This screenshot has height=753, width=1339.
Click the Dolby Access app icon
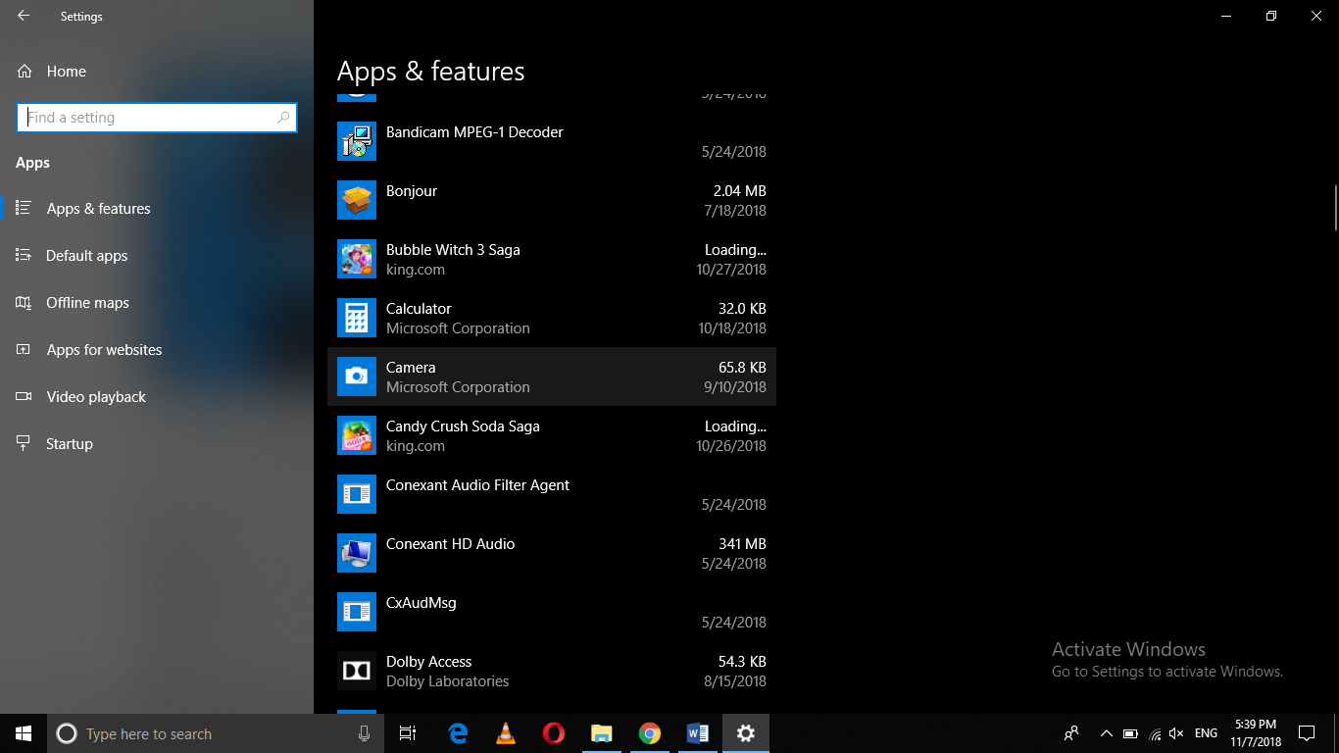pyautogui.click(x=357, y=671)
